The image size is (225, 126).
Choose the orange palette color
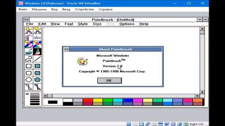tap(198, 100)
